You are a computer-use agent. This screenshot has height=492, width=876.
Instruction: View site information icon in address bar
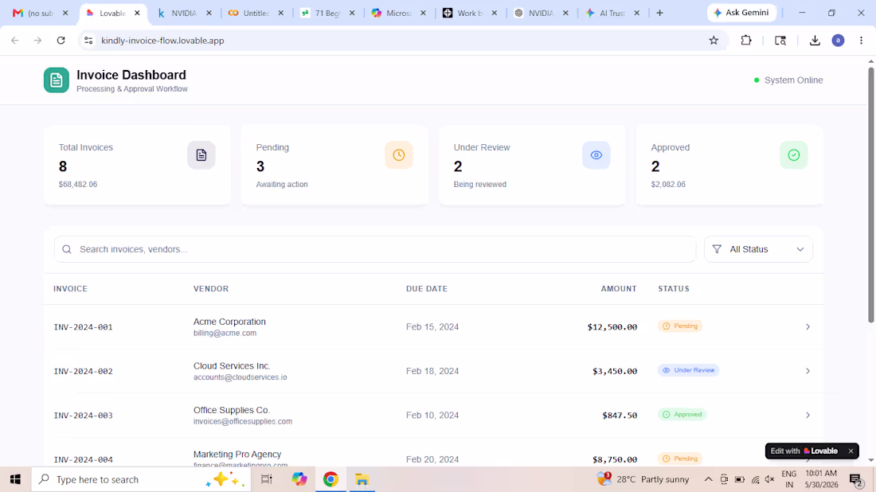(88, 41)
